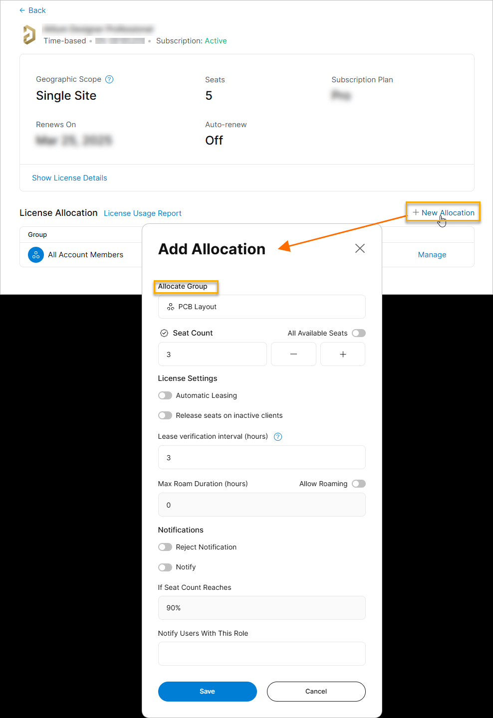The height and width of the screenshot is (718, 493).
Task: Open the Allocate Group dropdown
Action: click(261, 307)
